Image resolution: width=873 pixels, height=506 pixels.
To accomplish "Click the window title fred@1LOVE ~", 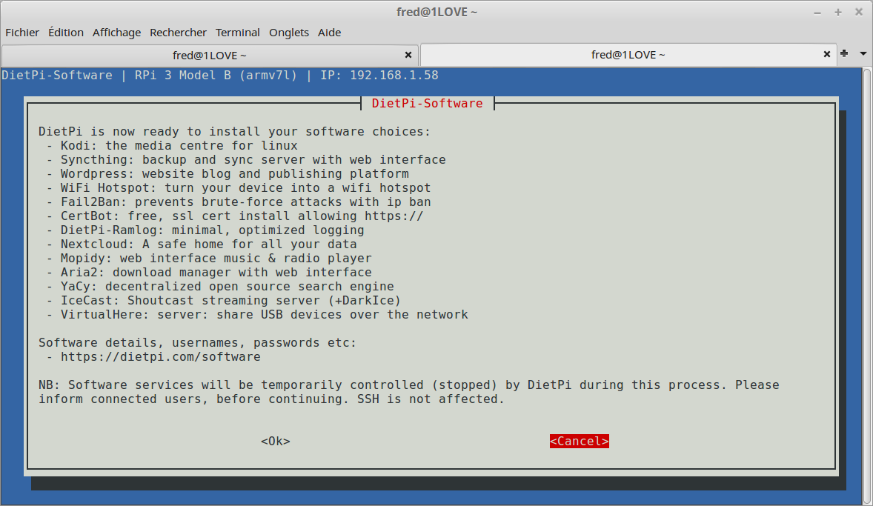I will click(437, 13).
